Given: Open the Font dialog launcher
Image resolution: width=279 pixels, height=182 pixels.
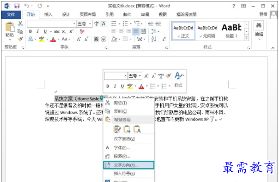Looking at the screenshot, I should (x=106, y=48).
